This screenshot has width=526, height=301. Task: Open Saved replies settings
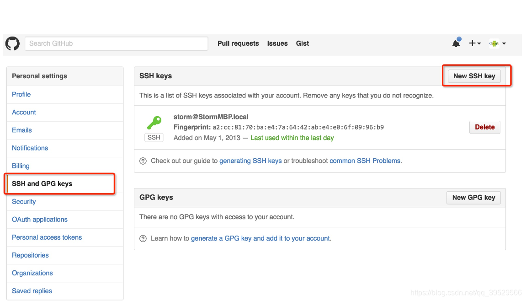(x=32, y=291)
